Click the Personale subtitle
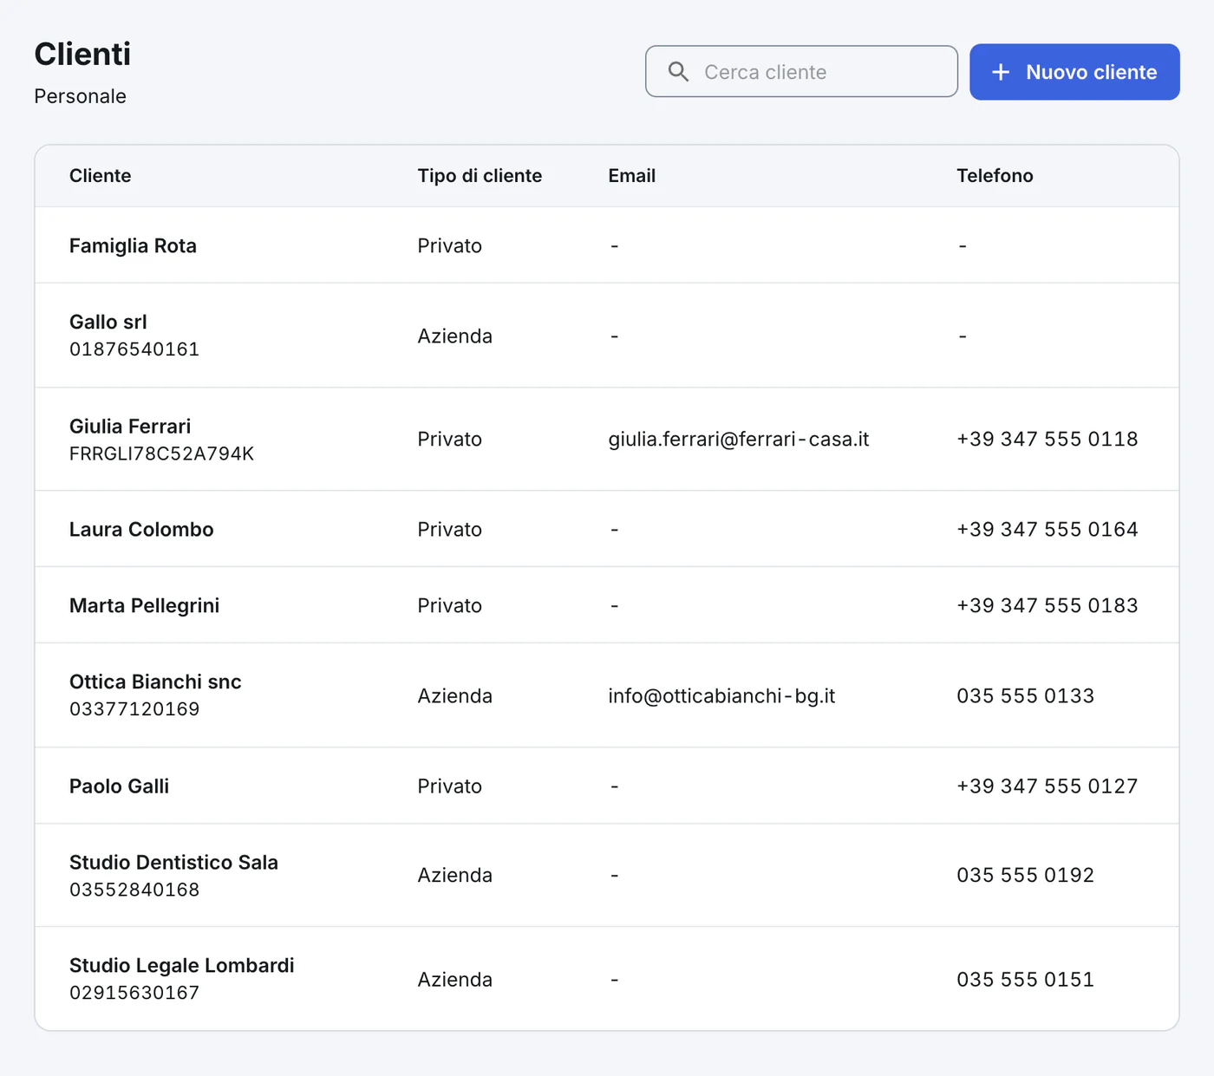The height and width of the screenshot is (1076, 1214). [x=80, y=96]
